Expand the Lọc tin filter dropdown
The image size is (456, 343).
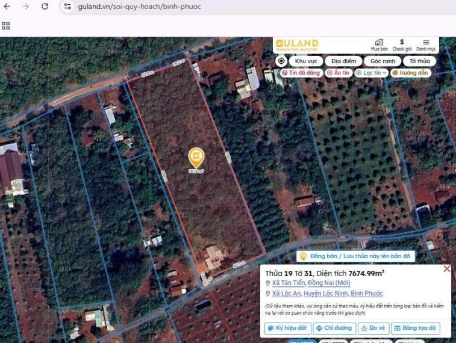point(371,73)
